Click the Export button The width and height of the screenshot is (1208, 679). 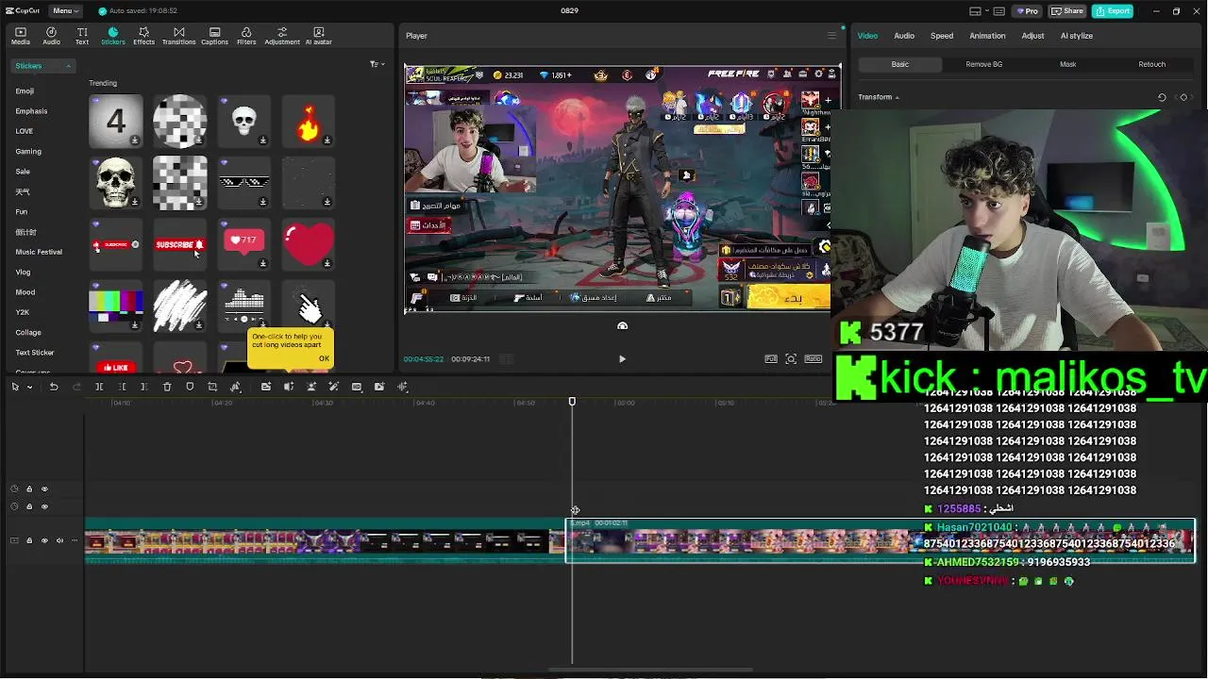pos(1113,11)
